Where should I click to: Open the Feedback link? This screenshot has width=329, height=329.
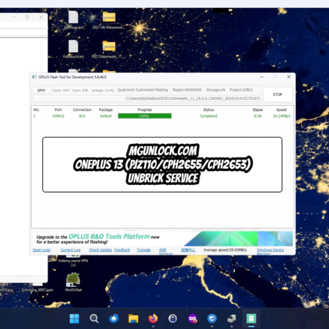[x=122, y=250]
